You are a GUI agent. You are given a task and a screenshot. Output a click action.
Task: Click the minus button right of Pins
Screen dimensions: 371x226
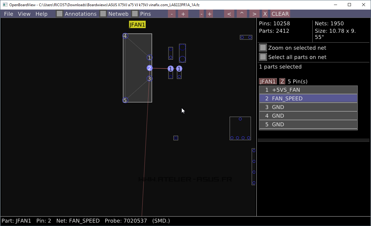(x=172, y=14)
